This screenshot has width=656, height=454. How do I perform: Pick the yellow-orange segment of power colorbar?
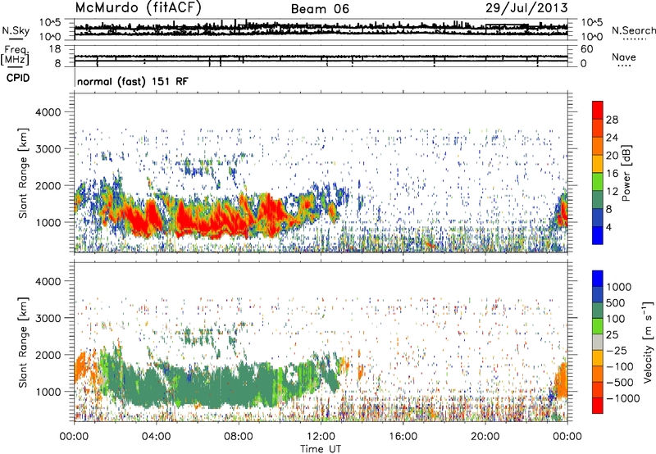[598, 164]
